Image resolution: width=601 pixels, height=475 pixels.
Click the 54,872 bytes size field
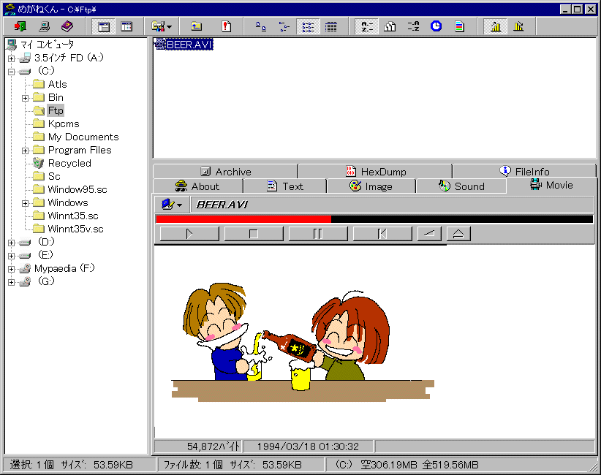(x=198, y=446)
